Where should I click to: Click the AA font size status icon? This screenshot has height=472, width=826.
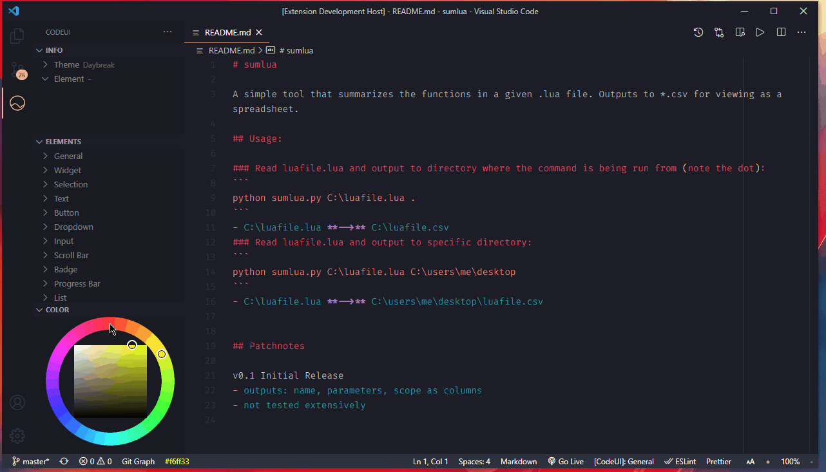pos(751,462)
